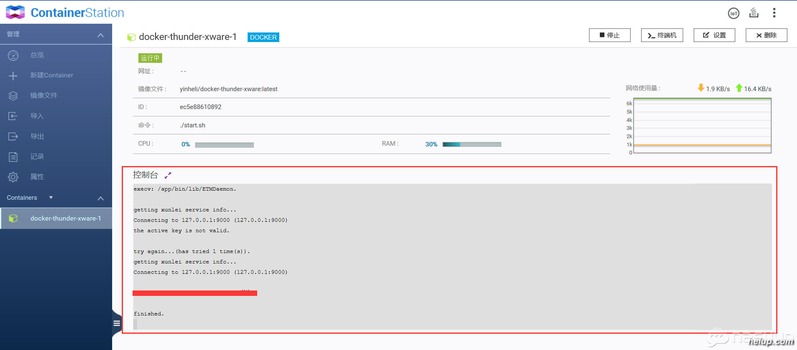Open 属性 menu item
The height and width of the screenshot is (350, 797).
tap(37, 177)
